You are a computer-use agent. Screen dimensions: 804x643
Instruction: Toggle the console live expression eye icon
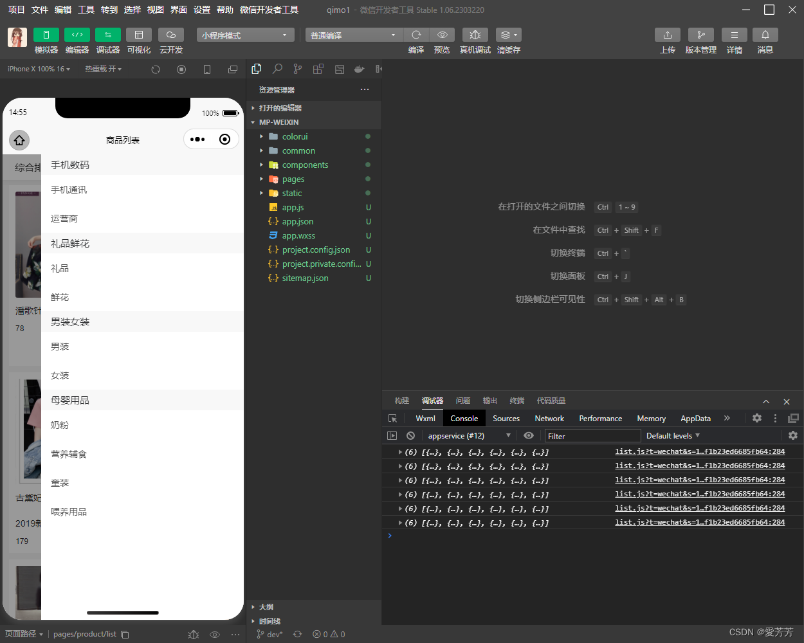[x=529, y=436]
